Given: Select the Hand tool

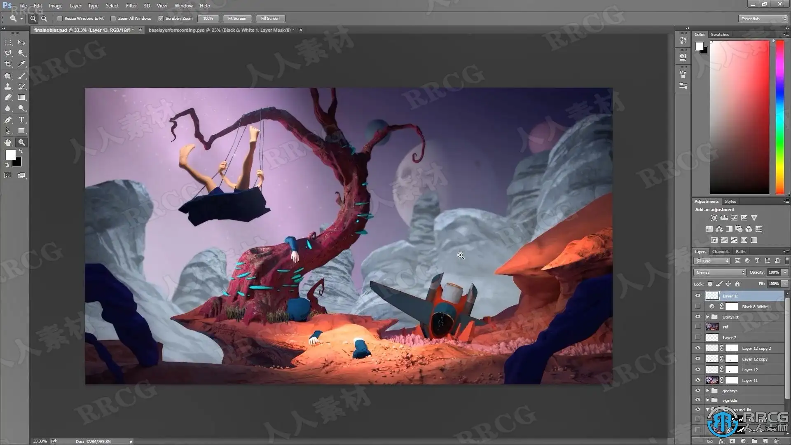Looking at the screenshot, I should point(8,143).
